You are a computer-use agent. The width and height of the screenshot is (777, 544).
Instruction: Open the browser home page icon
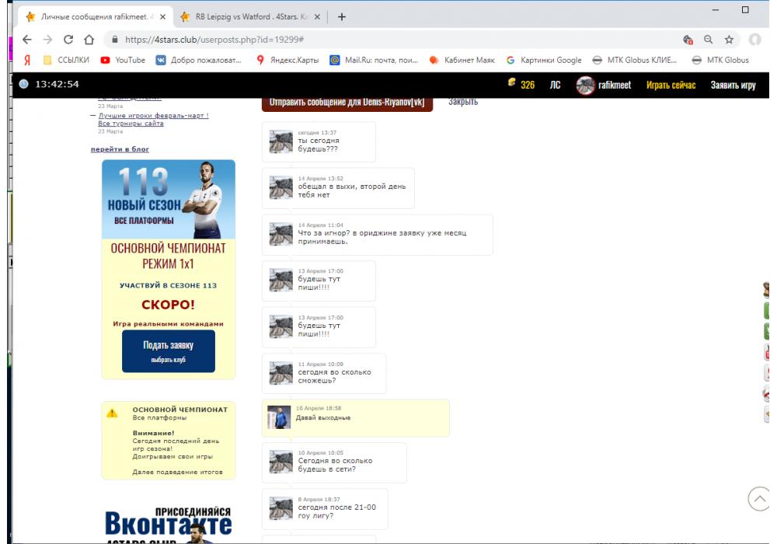point(89,39)
